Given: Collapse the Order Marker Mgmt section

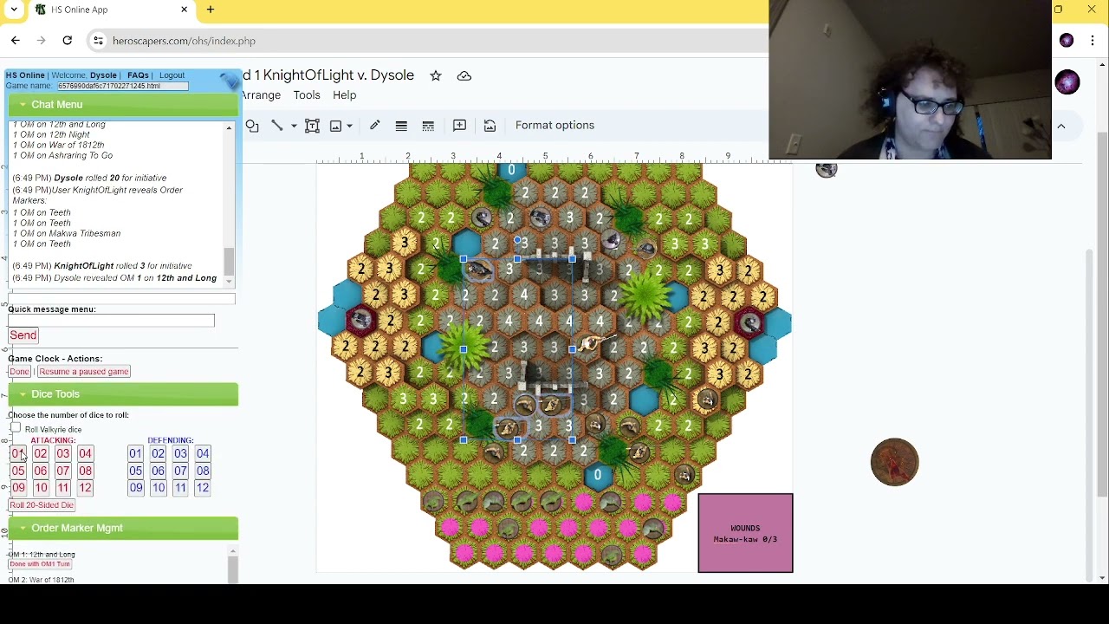Looking at the screenshot, I should (x=123, y=528).
